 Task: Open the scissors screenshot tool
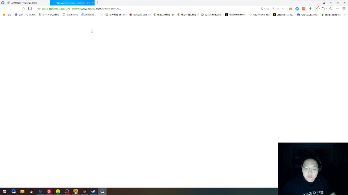[317, 9]
